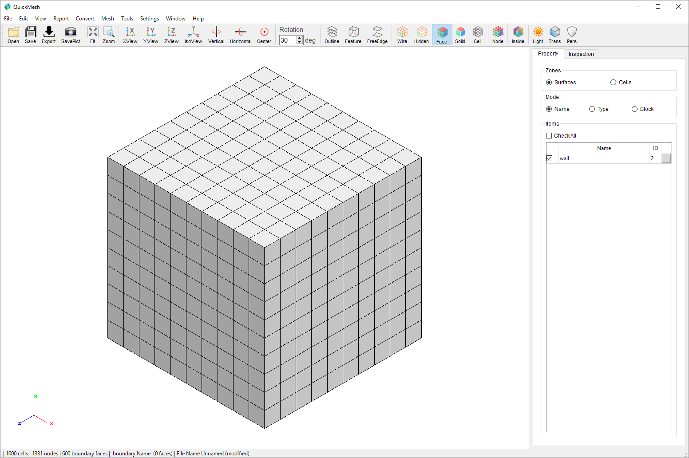Click the wall row ID value 2
This screenshot has width=689, height=458.
653,158
